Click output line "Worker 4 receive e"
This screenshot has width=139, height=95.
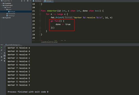coord(19,48)
